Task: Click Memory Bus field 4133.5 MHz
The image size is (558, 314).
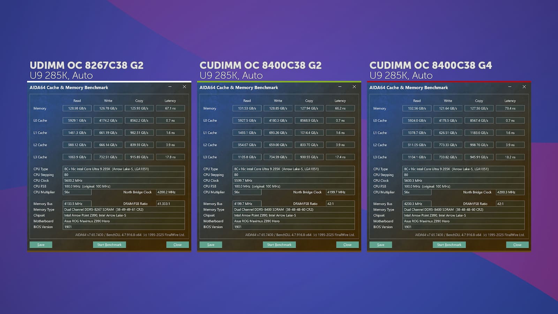Action: point(77,204)
